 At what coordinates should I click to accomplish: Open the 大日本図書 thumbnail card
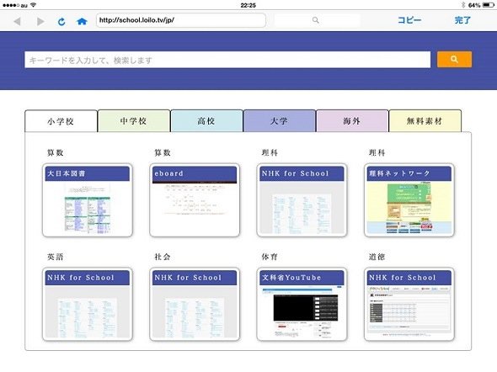(x=87, y=200)
